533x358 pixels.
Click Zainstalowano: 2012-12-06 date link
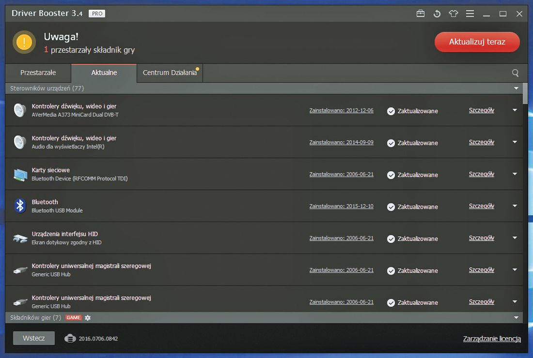341,111
